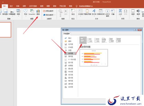
Task: Click Get Add-ins (获取加载项) button
Action: tap(48, 11)
